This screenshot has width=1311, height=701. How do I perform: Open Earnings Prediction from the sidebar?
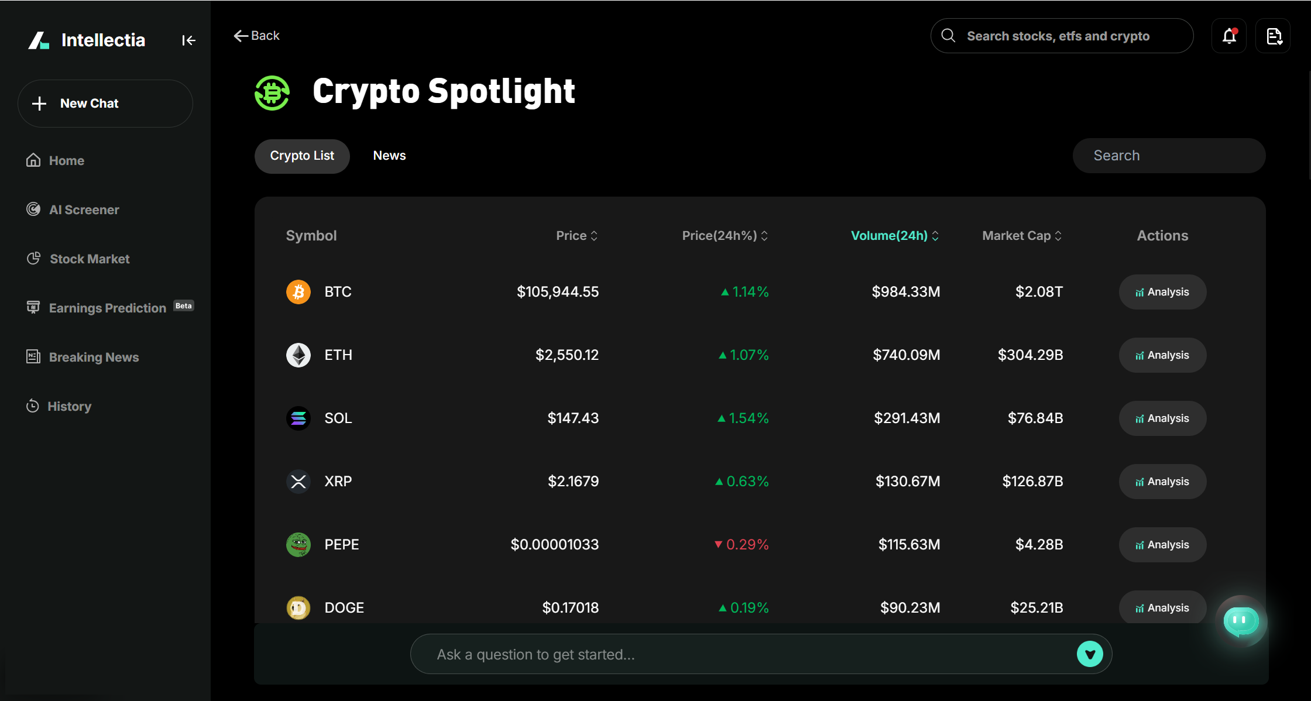tap(107, 307)
